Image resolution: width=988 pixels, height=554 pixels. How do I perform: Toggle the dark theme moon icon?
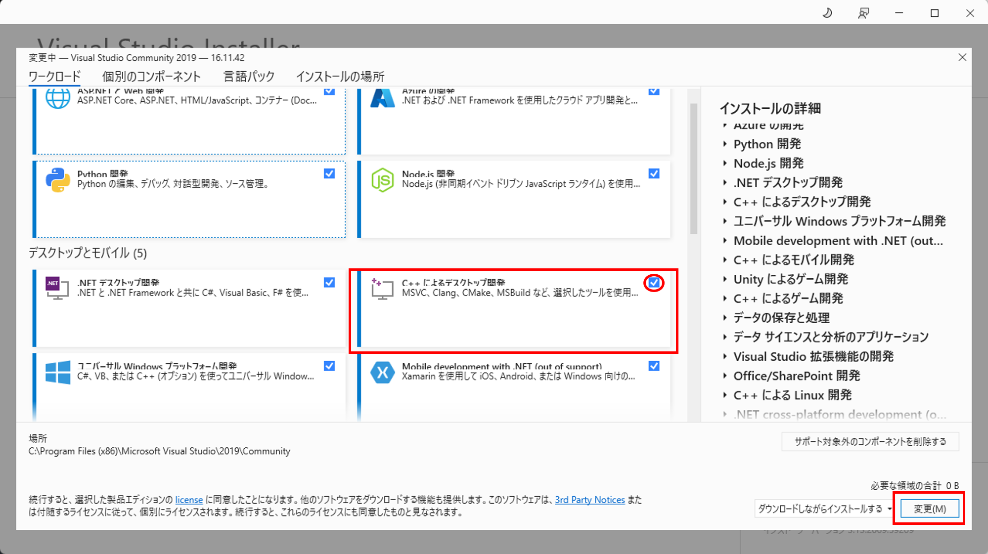click(x=827, y=13)
